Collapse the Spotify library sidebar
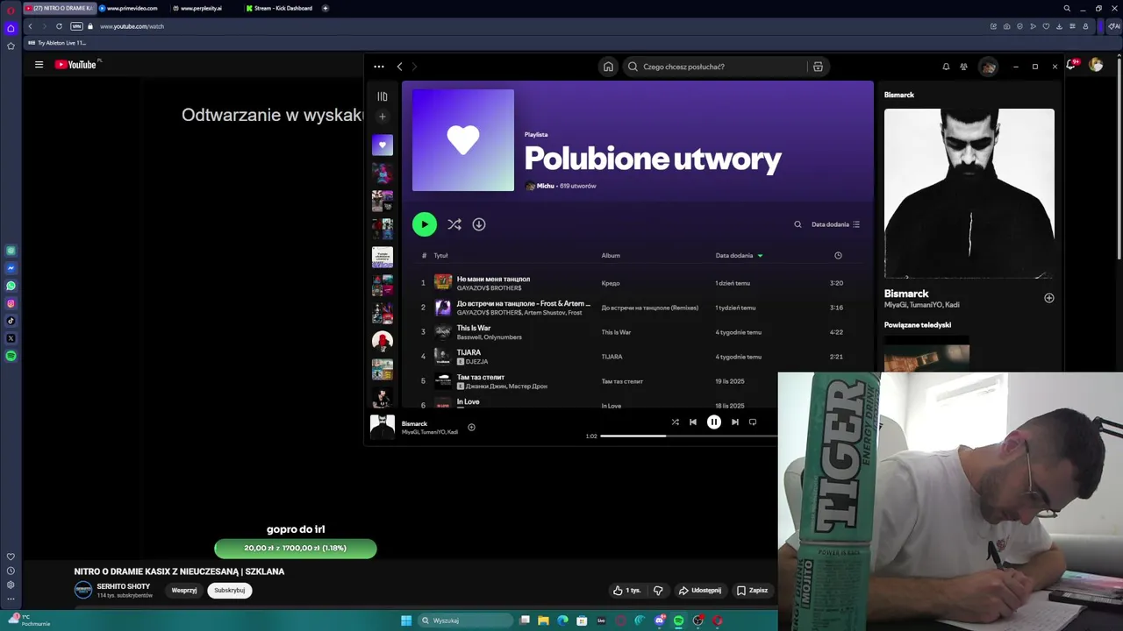The height and width of the screenshot is (631, 1123). click(382, 96)
